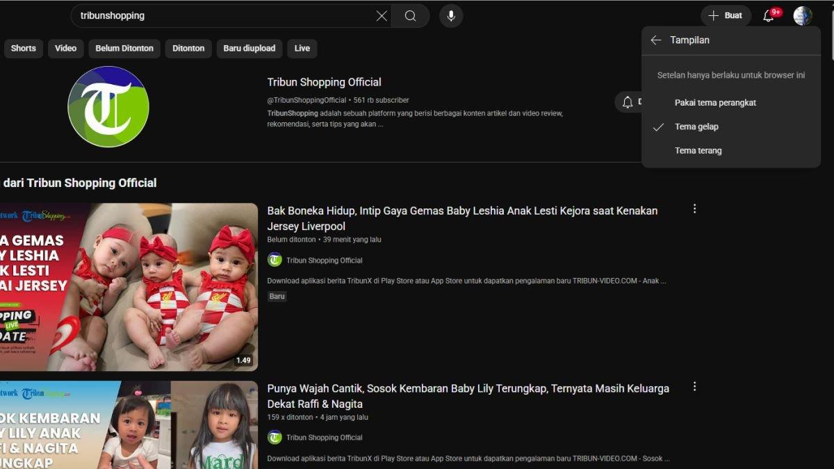Image resolution: width=834 pixels, height=469 pixels.
Task: Select the Tema gelap option
Action: (x=696, y=126)
